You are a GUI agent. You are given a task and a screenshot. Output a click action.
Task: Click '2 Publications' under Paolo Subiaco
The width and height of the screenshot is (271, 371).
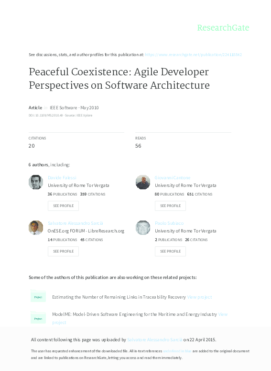click(x=168, y=240)
